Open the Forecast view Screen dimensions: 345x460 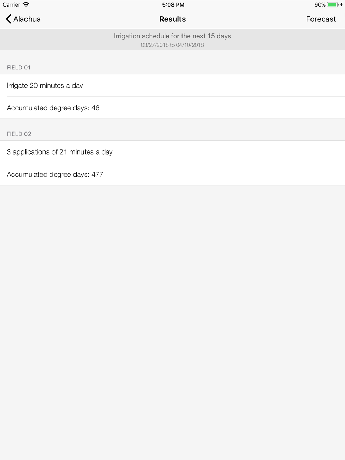(x=321, y=19)
